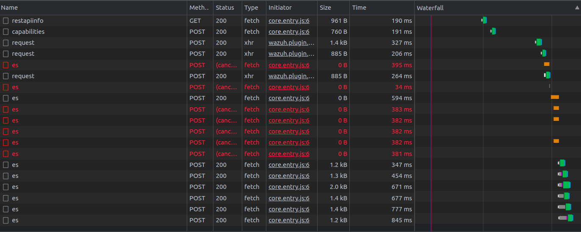The image size is (581, 232).
Task: Click the red icon of the 381 ms es request
Action: click(6, 154)
